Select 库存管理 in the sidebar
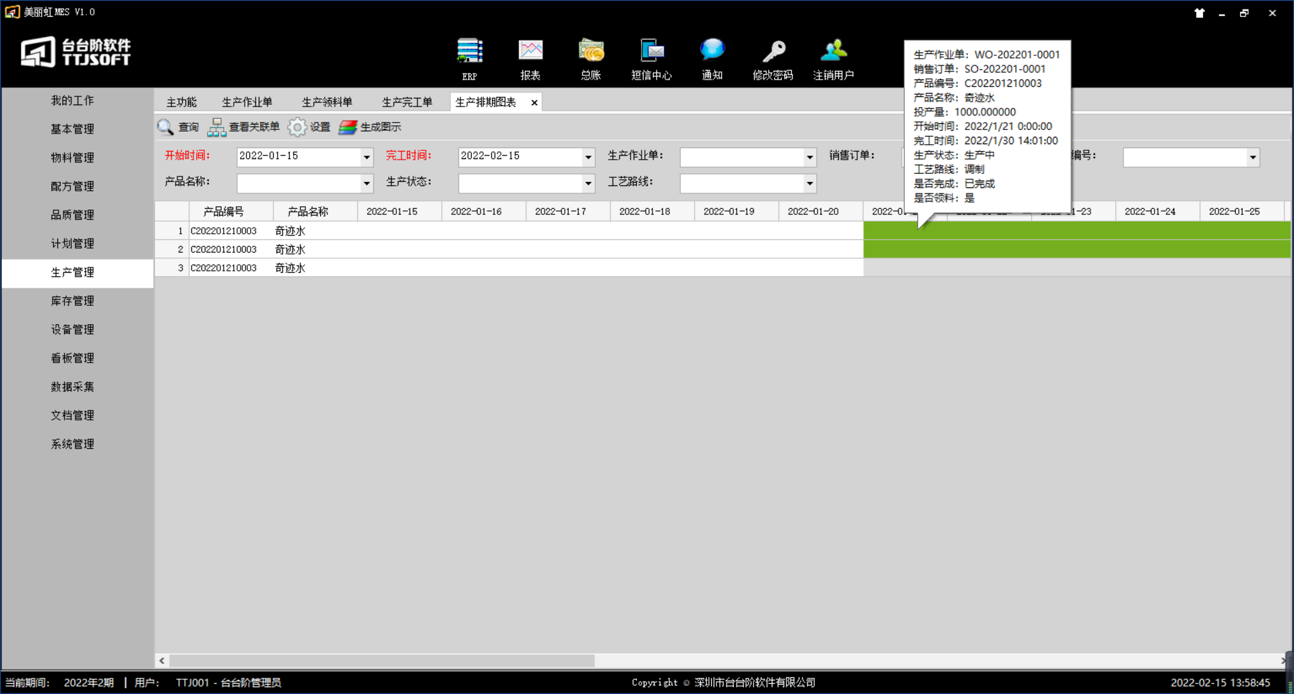This screenshot has width=1294, height=694. point(73,301)
